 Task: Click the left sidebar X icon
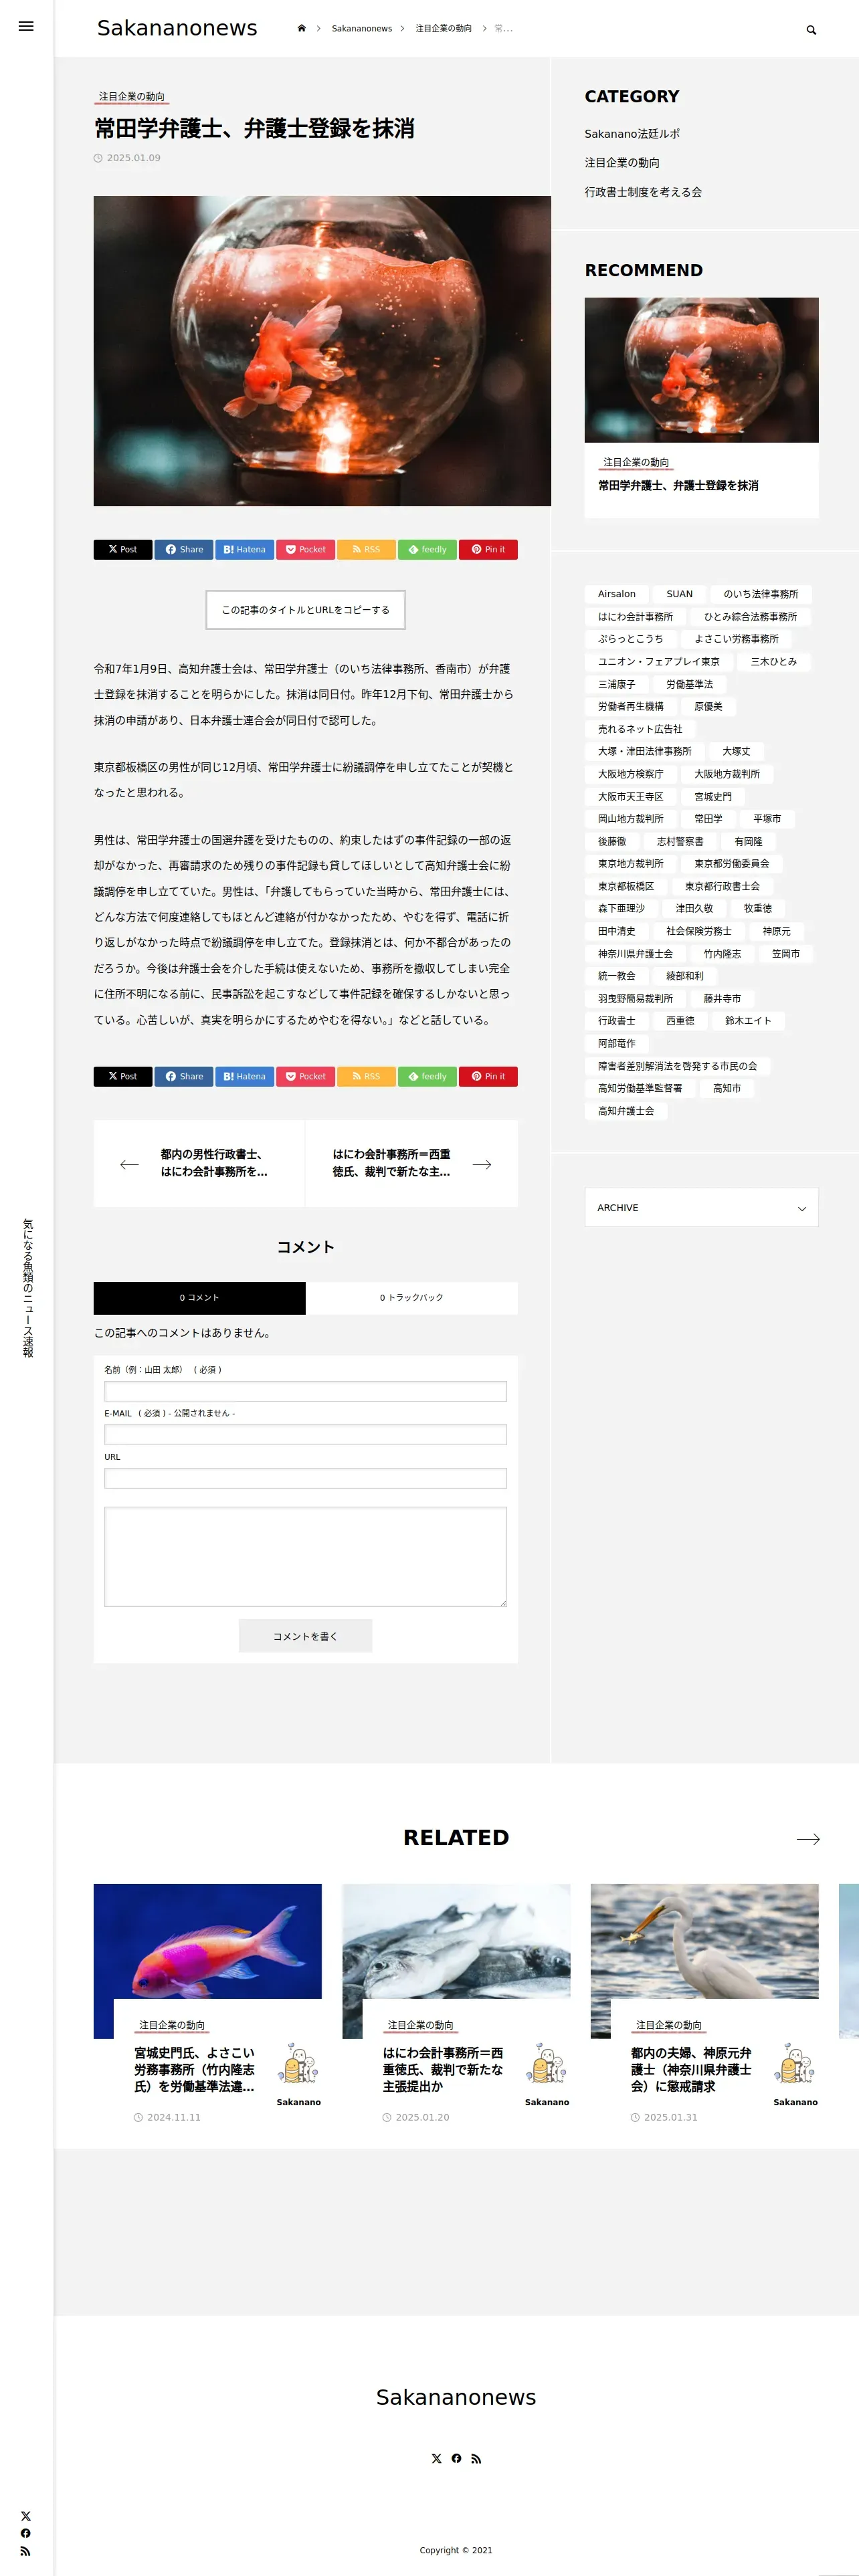click(26, 2516)
